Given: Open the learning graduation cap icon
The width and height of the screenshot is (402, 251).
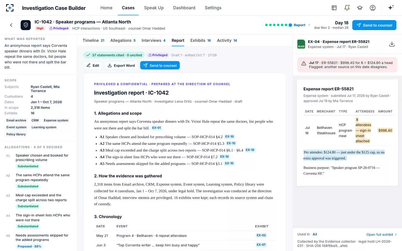Looking at the screenshot, I should 360,8.
